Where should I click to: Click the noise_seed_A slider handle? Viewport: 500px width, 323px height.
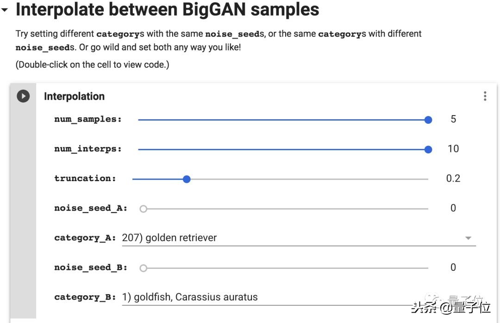[x=144, y=209]
